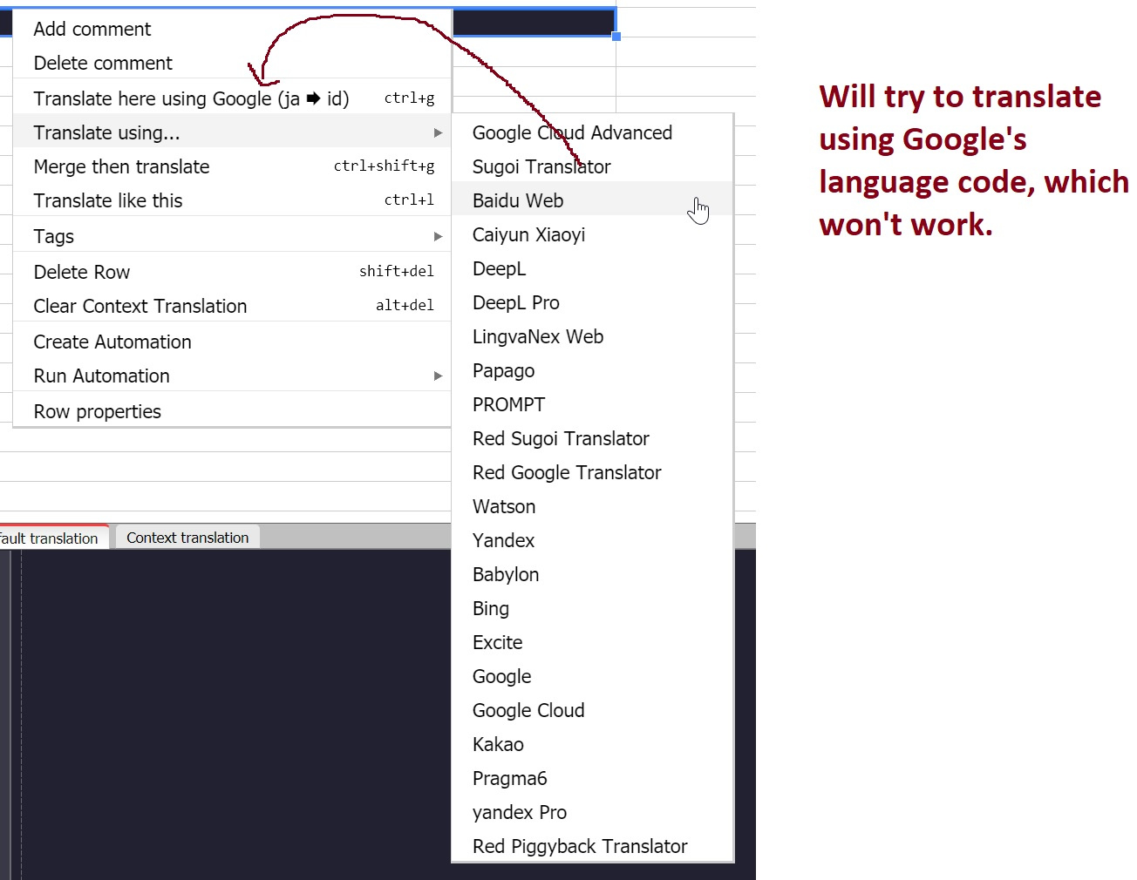This screenshot has width=1137, height=880.
Task: Pick Red Sugoi Translator
Action: click(593, 438)
